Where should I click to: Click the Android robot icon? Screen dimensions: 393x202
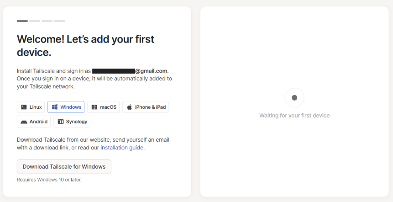click(x=24, y=122)
